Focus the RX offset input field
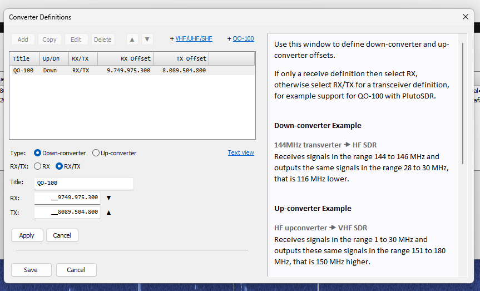The width and height of the screenshot is (480, 291). (x=67, y=198)
